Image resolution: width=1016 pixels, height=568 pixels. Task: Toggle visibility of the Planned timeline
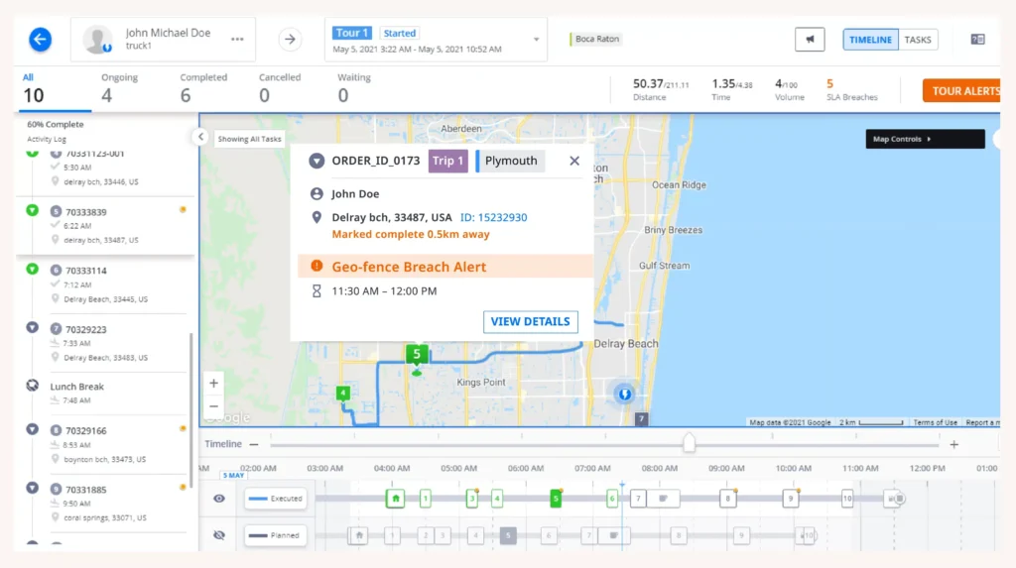tap(219, 535)
